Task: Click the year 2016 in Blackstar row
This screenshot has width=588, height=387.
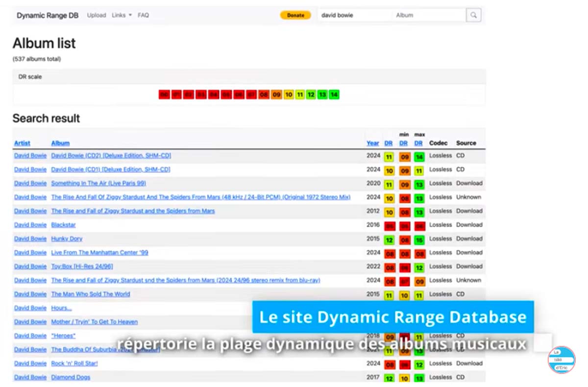Action: click(373, 225)
